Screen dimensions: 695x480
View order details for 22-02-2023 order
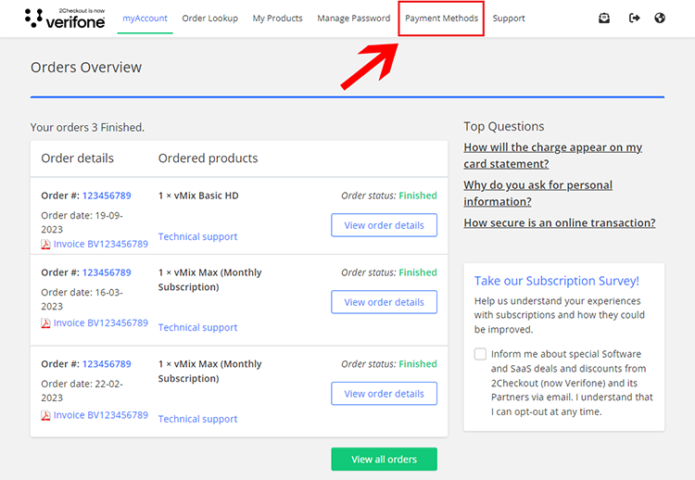384,394
